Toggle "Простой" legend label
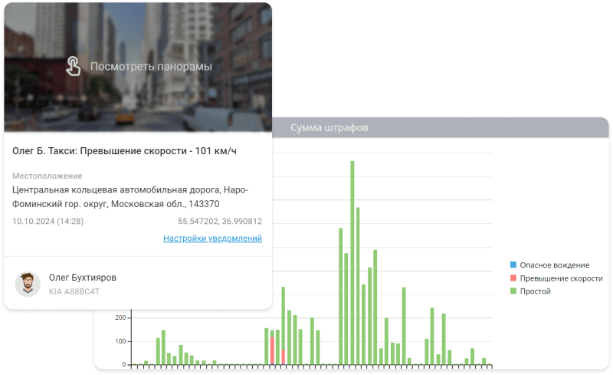This screenshot has height=375, width=613. coord(535,291)
